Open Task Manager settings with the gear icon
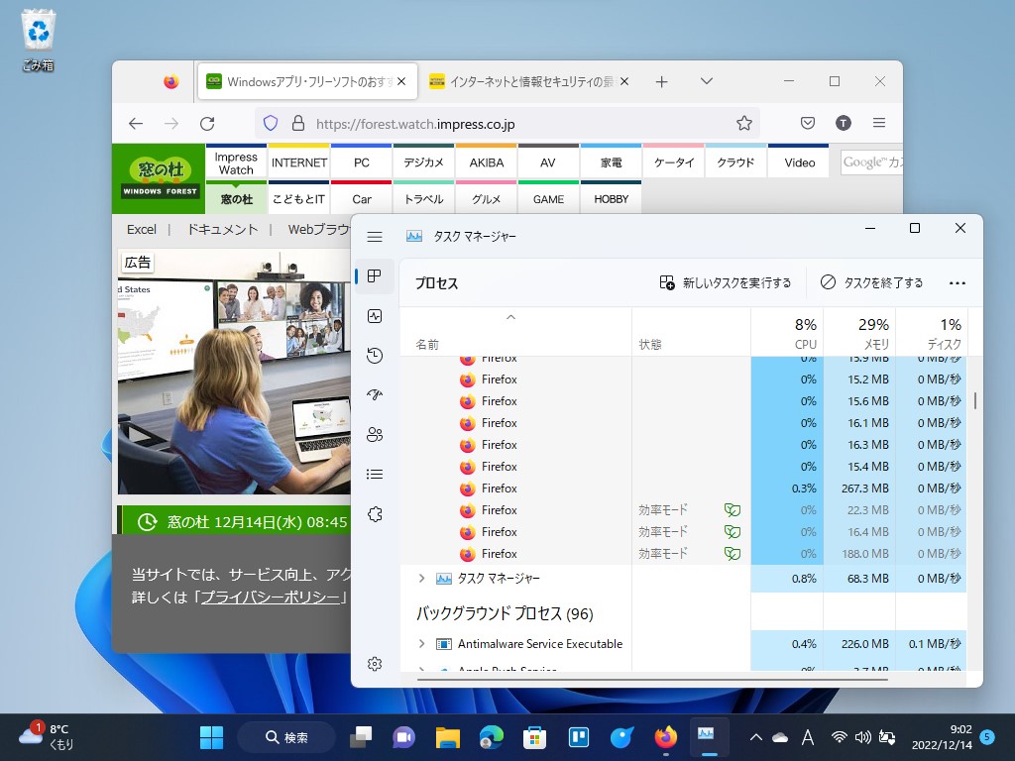 375,666
